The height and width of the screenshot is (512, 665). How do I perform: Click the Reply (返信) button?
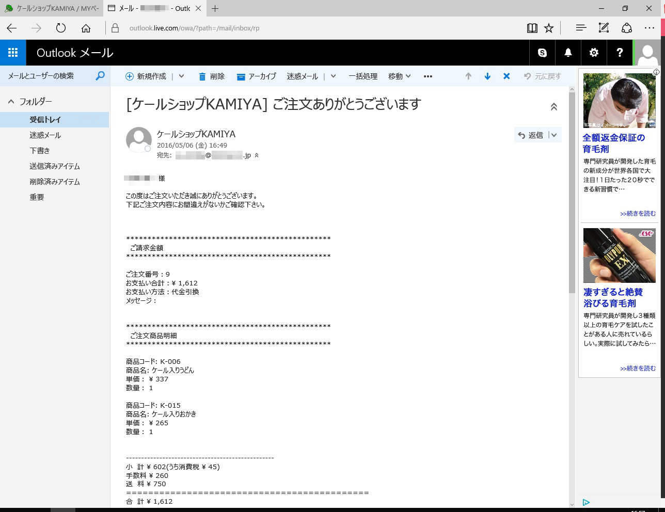click(531, 135)
